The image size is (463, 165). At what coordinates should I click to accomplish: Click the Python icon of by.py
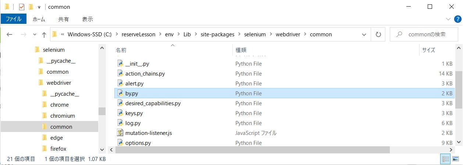(120, 93)
